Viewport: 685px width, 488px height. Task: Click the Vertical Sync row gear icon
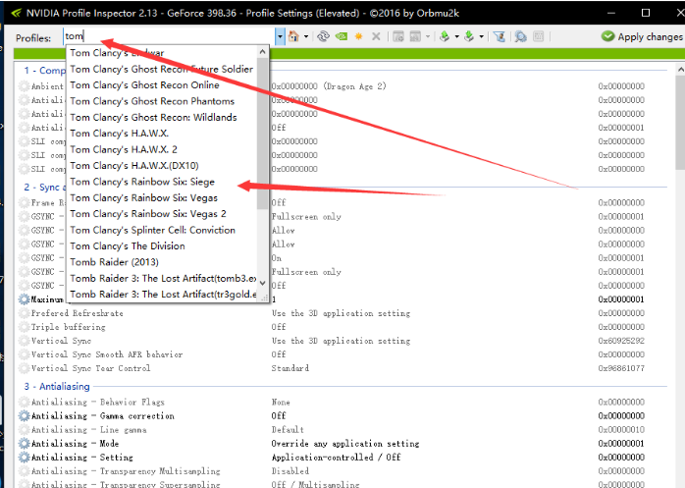click(24, 341)
